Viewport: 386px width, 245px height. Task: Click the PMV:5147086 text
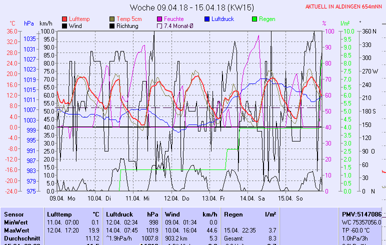coord(361,214)
